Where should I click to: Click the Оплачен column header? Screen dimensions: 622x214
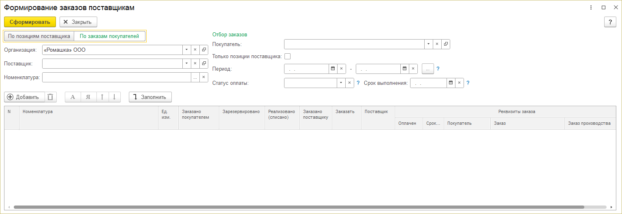pyautogui.click(x=408, y=123)
